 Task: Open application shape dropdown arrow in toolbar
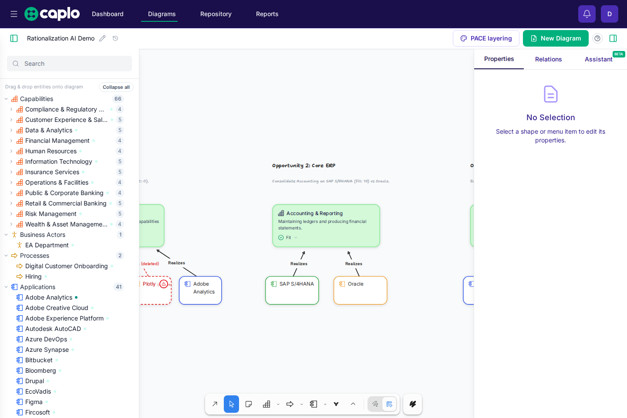(325, 405)
